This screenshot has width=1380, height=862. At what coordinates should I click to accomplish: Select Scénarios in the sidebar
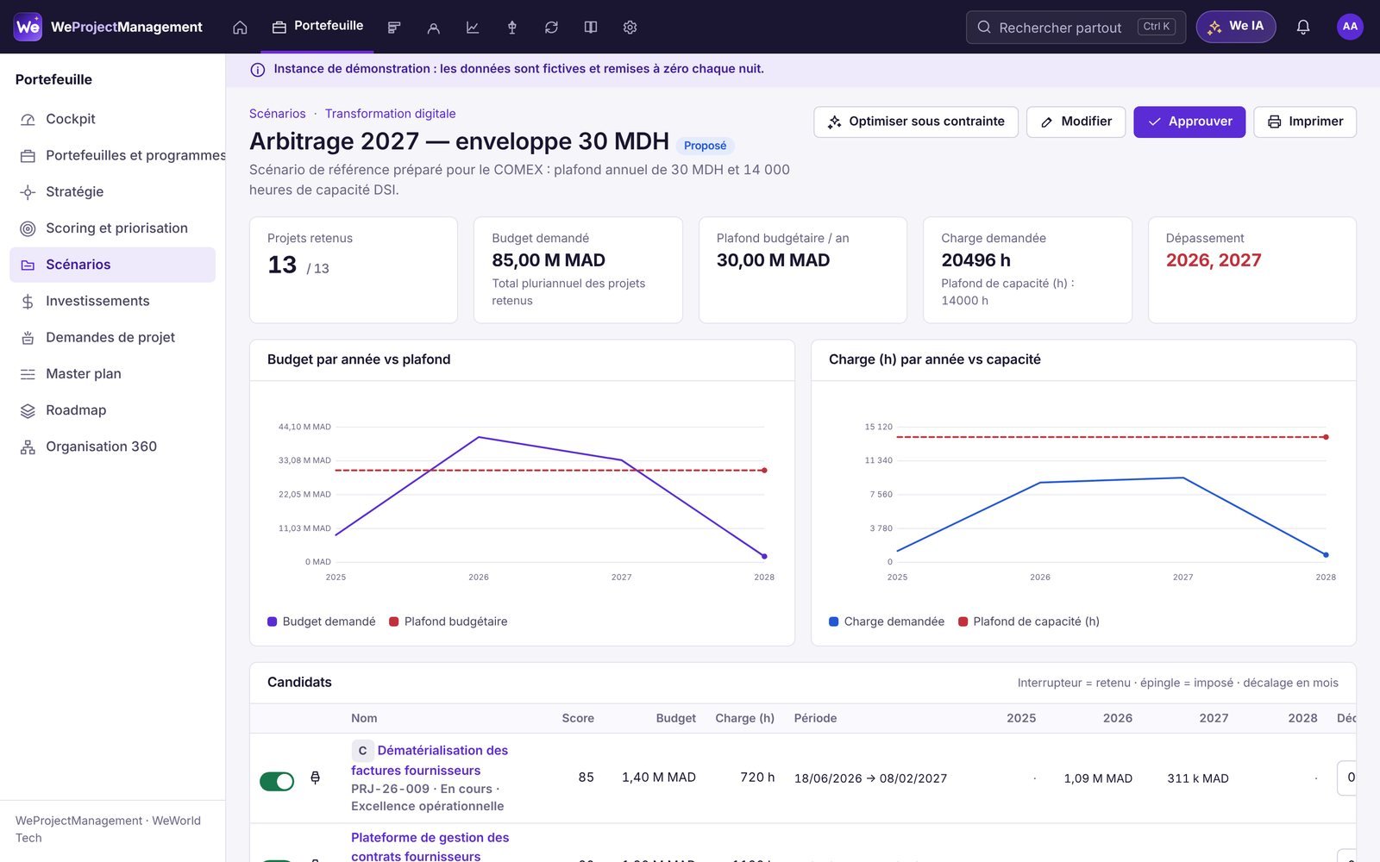(112, 265)
